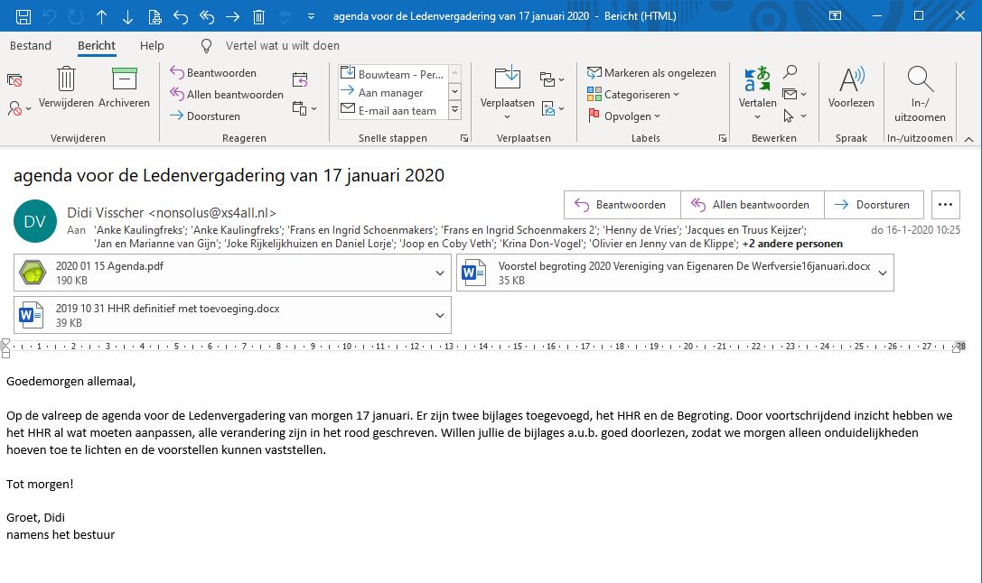Open the In-/uitzoomen magnifier
Viewport: 982px width, 583px height.
click(920, 79)
